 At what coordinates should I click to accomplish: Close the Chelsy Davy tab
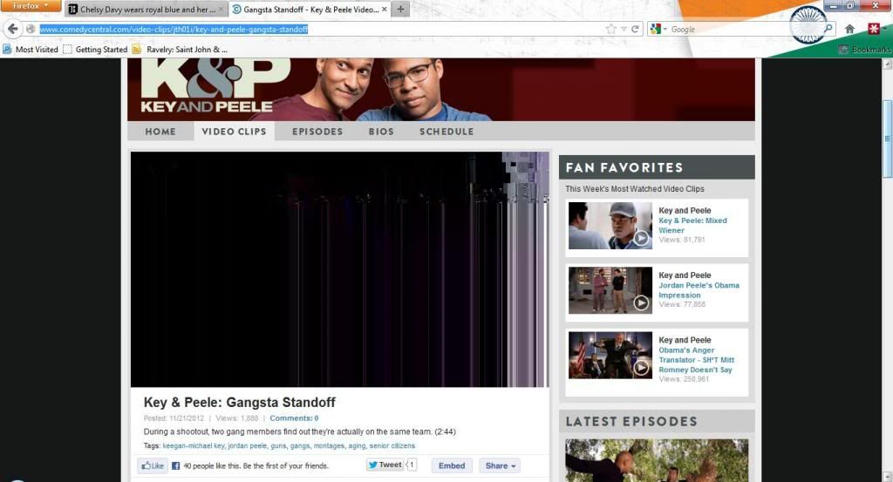(221, 9)
